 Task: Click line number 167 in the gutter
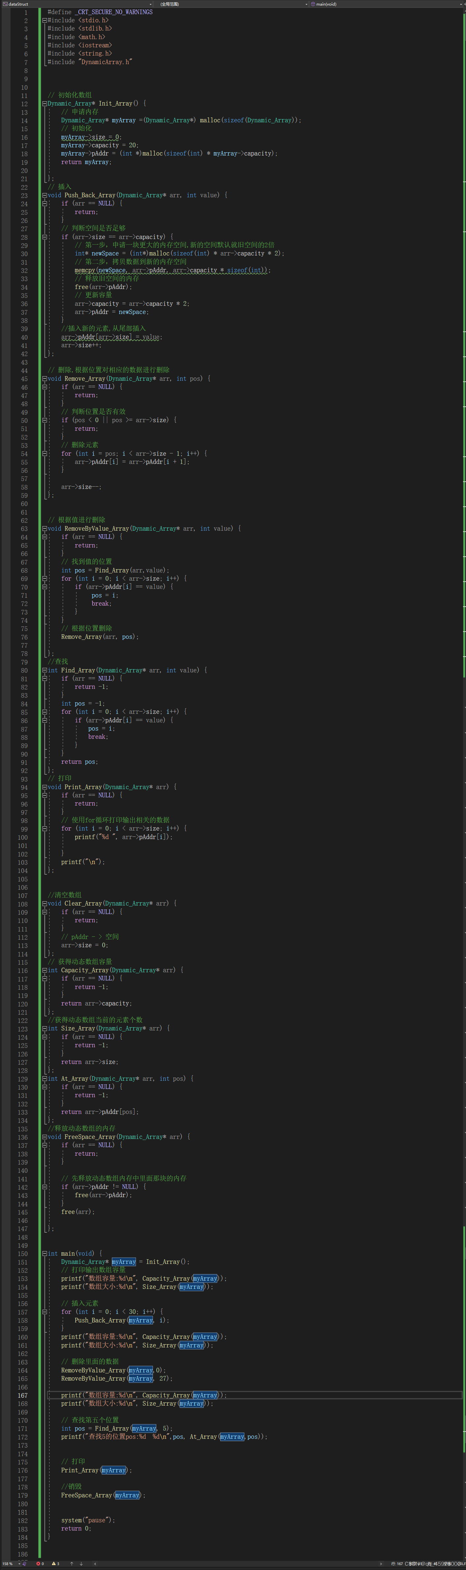pyautogui.click(x=23, y=1396)
